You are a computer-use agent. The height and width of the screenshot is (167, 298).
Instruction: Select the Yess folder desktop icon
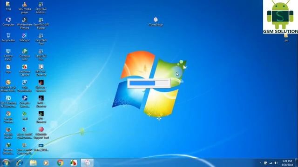[8, 6]
